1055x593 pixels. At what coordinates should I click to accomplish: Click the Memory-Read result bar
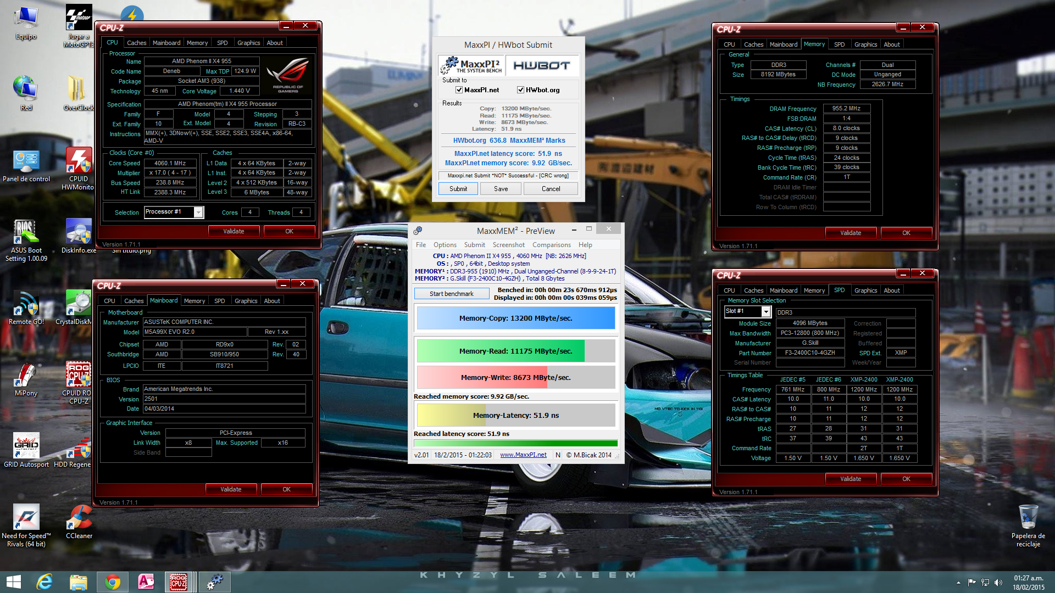point(516,351)
